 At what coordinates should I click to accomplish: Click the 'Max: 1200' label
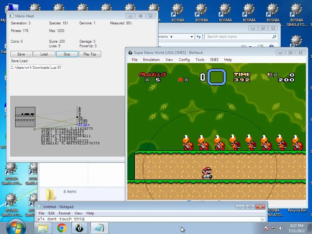coord(56,31)
